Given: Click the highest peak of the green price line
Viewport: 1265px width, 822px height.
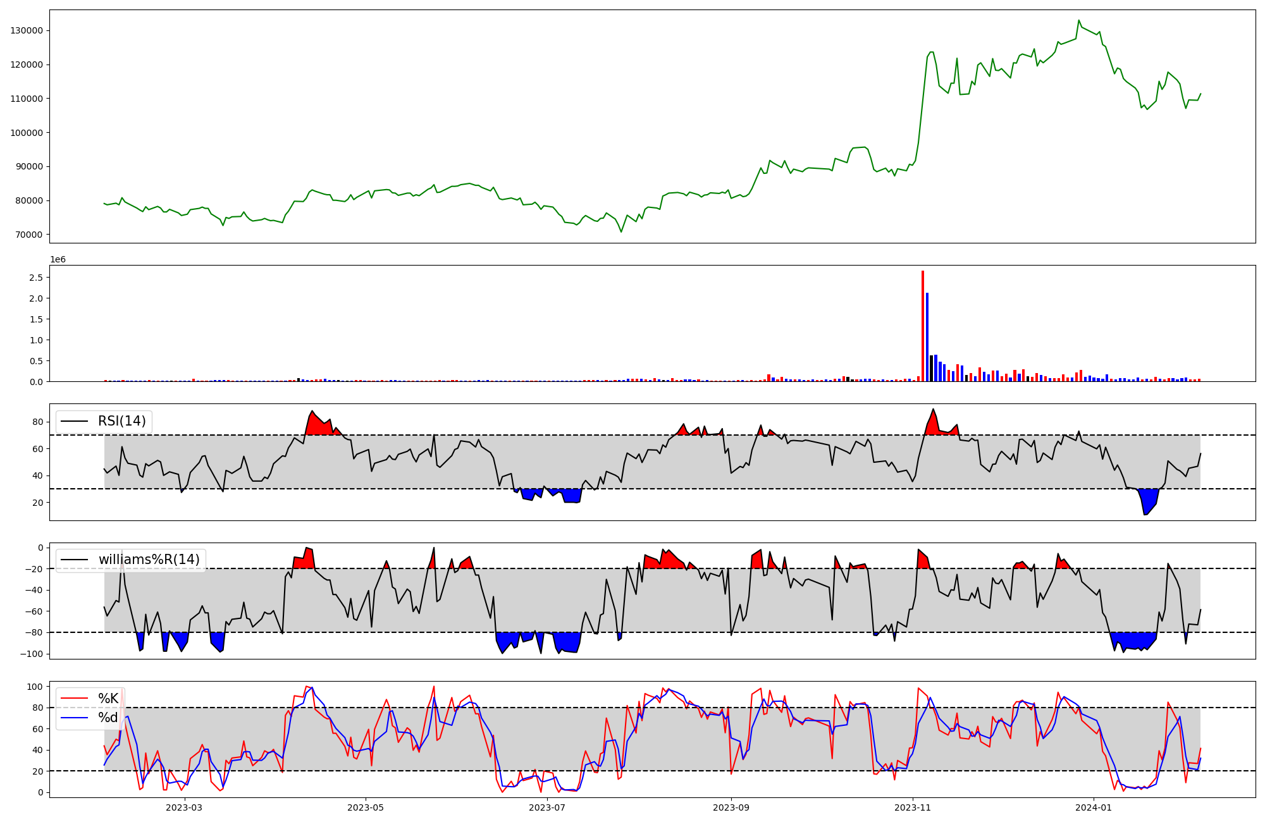Looking at the screenshot, I should [1079, 21].
